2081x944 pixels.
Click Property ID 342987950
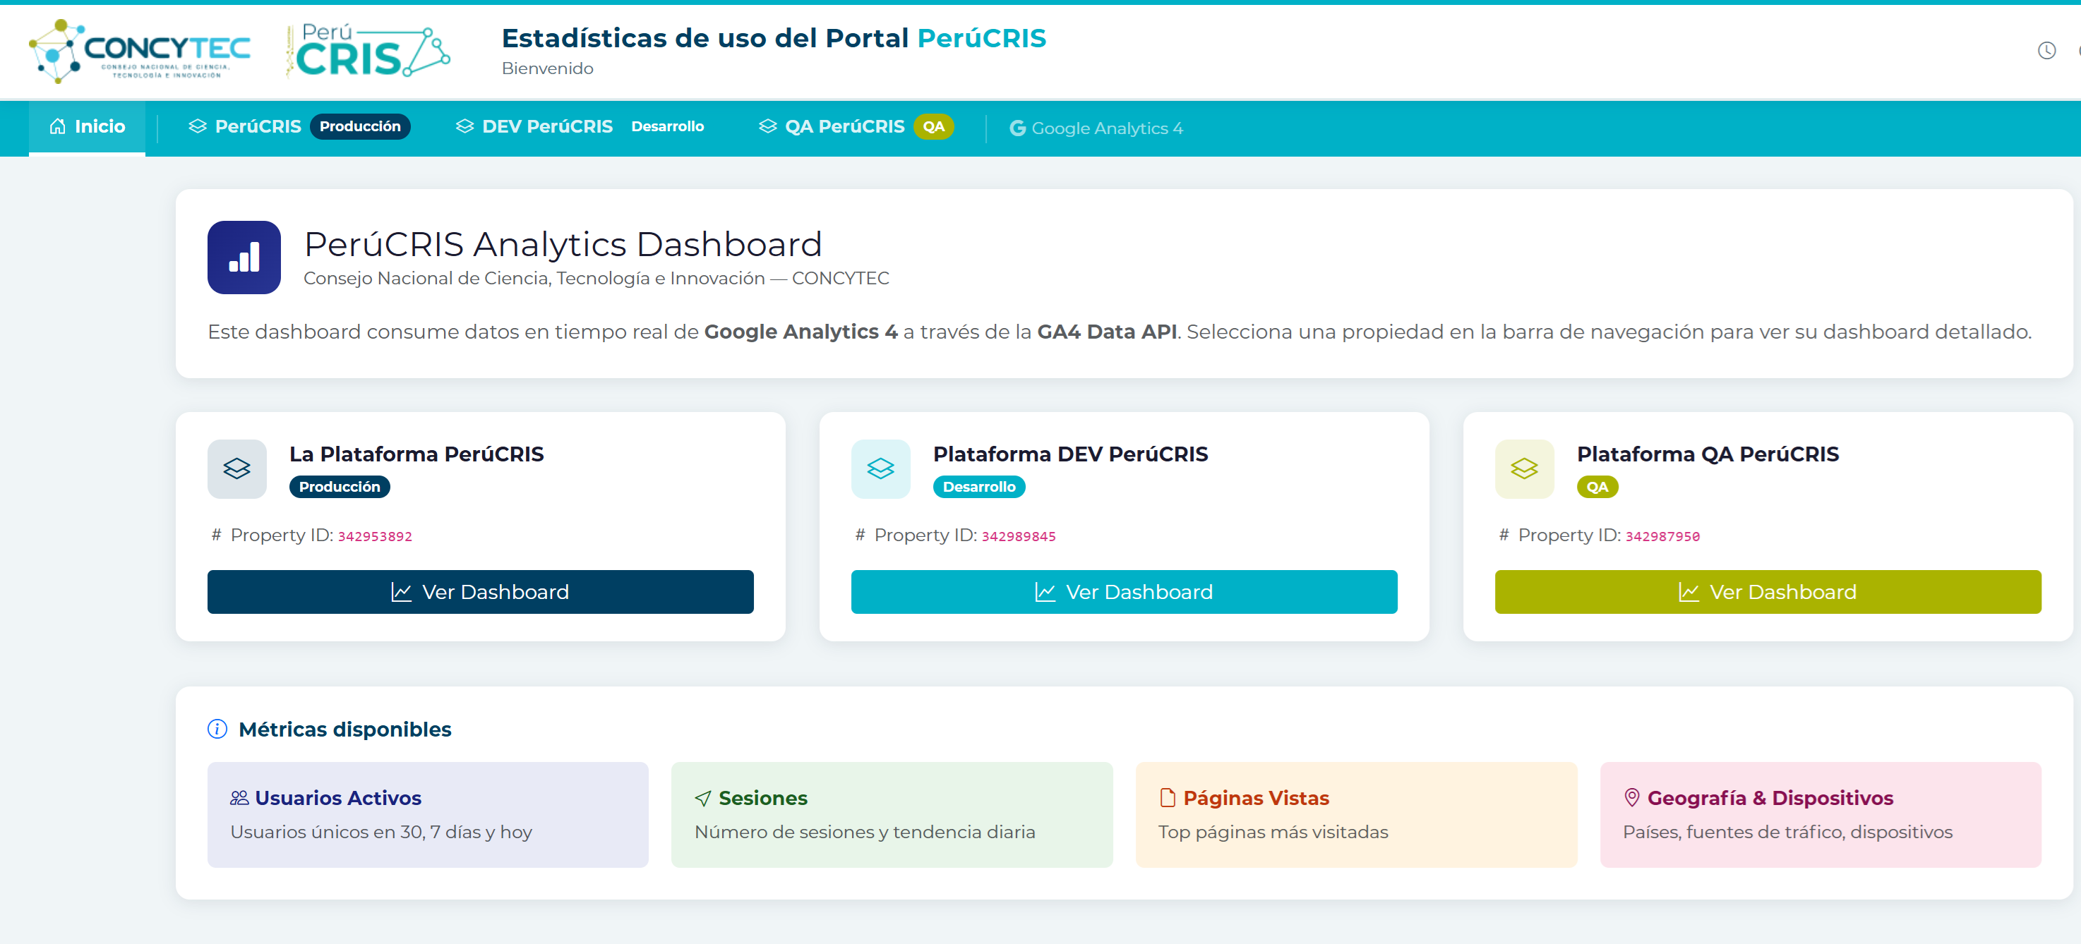1662,537
